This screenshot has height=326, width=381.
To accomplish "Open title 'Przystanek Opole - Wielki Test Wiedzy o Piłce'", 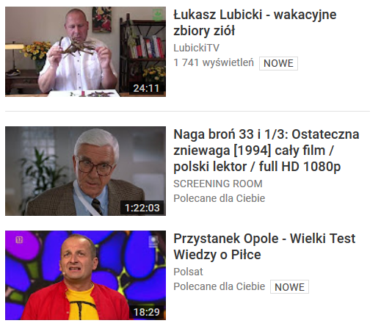I will click(264, 247).
